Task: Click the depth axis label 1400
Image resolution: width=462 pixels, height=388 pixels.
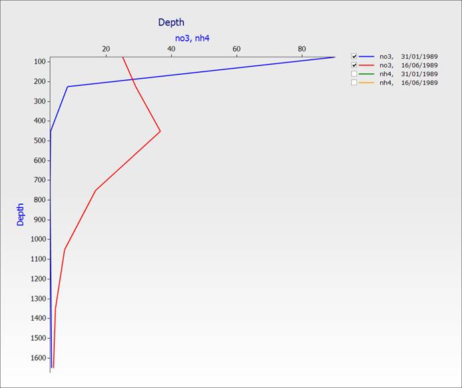Action: tap(39, 319)
